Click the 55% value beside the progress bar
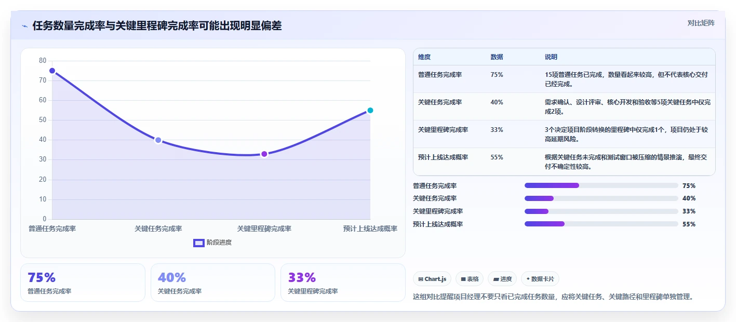The height and width of the screenshot is (322, 736). point(689,224)
